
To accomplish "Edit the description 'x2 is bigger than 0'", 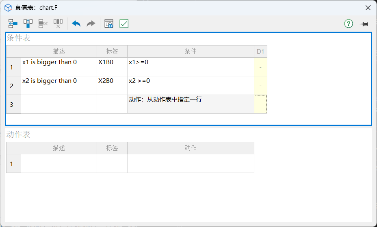I will pyautogui.click(x=58, y=86).
